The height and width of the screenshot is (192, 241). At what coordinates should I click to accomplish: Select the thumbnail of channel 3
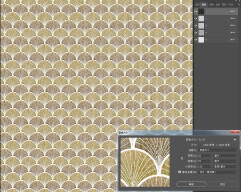click(x=201, y=26)
